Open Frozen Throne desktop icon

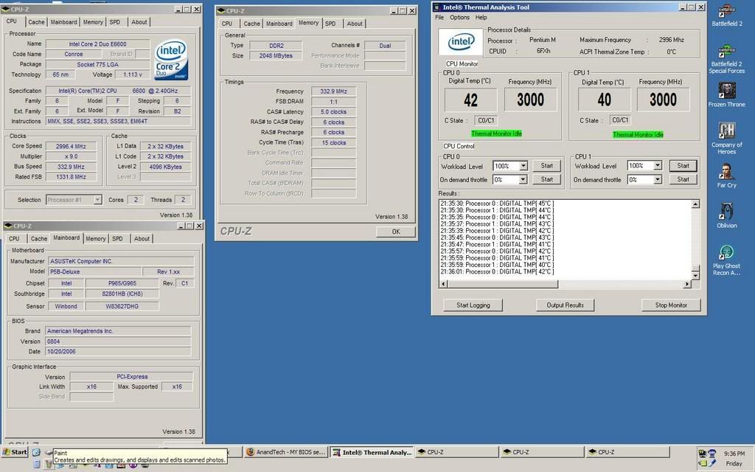pos(726,94)
